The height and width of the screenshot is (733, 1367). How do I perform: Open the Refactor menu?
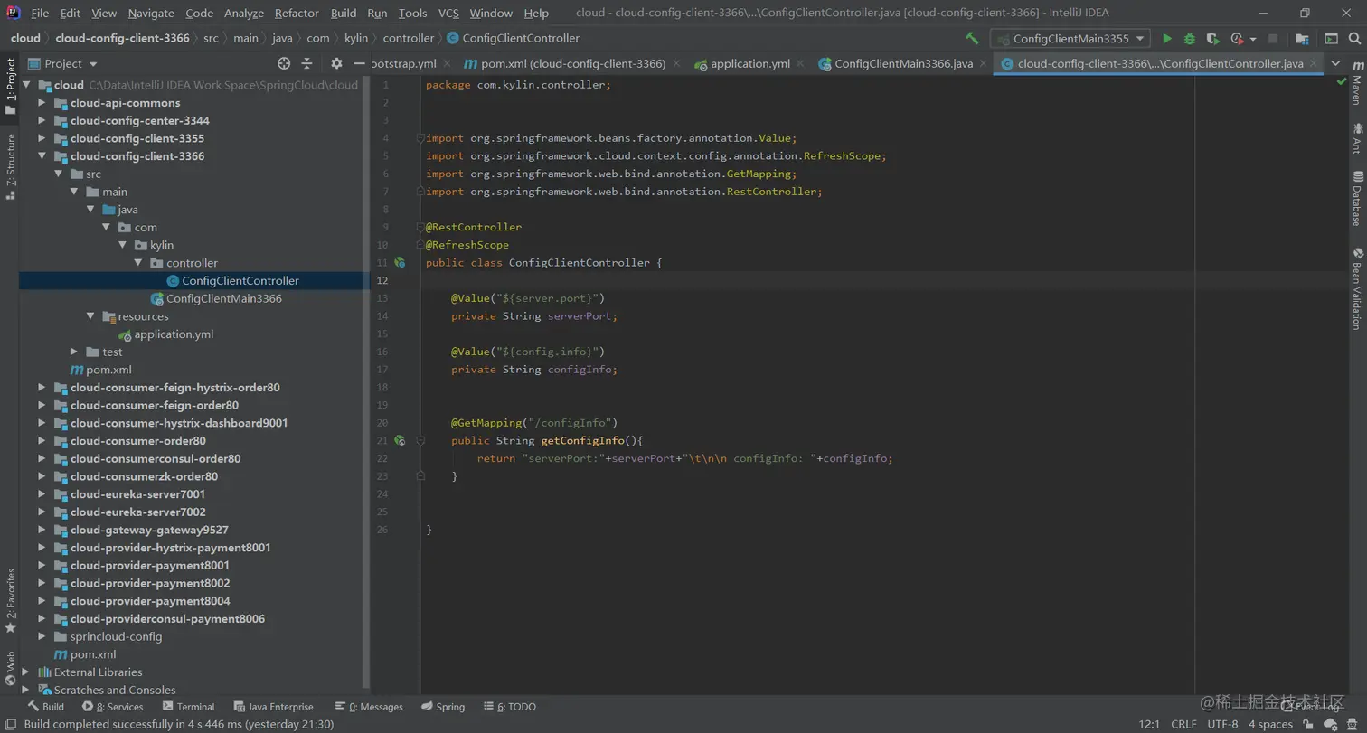pos(297,13)
